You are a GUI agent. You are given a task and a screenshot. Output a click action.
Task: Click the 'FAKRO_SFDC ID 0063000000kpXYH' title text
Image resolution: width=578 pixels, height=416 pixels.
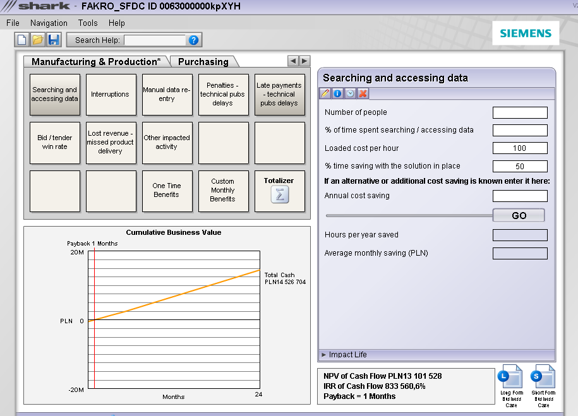[161, 6]
